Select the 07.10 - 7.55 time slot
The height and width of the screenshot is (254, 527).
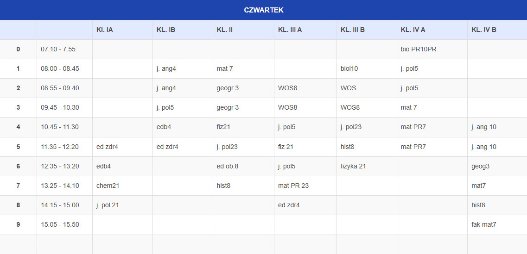point(58,49)
